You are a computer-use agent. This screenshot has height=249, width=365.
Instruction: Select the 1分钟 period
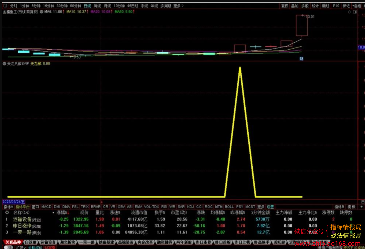(x=24, y=6)
